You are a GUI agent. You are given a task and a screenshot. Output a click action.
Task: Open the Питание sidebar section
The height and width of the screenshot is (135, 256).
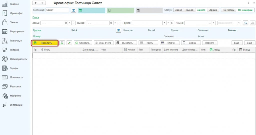pos(10,50)
